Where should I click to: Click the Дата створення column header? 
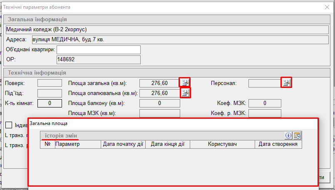[x=278, y=144]
